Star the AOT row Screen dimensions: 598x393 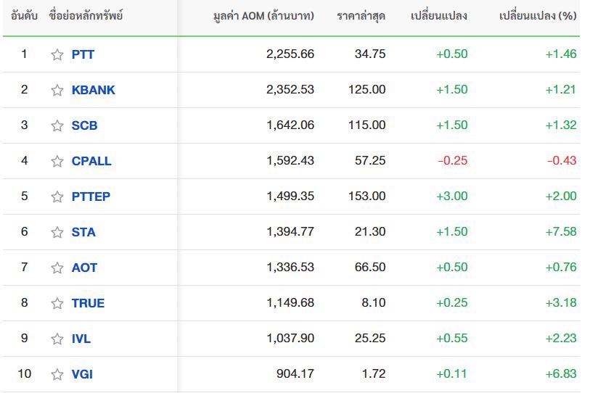pyautogui.click(x=57, y=268)
